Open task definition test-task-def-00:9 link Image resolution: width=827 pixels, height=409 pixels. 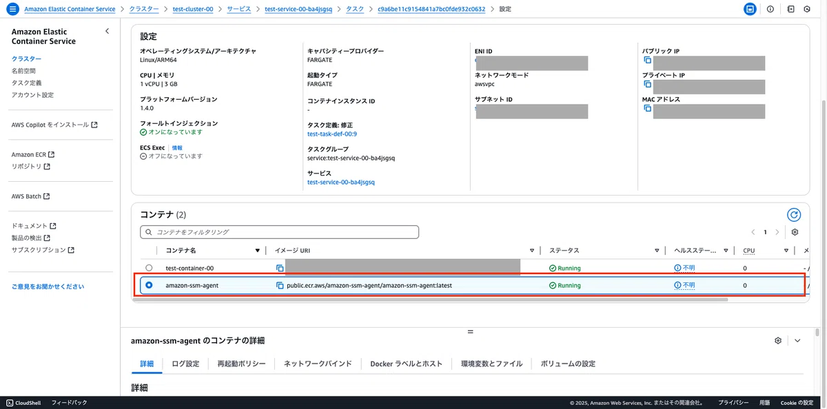pyautogui.click(x=332, y=134)
